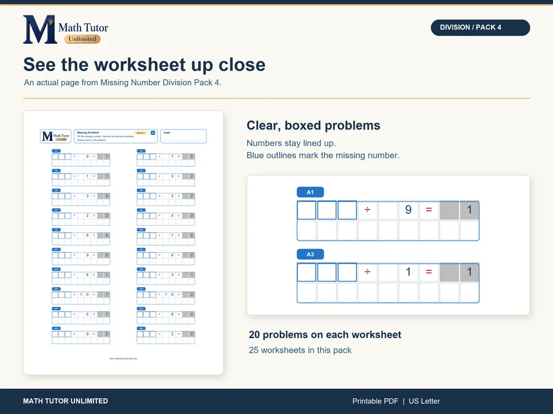Click "US Letter" in the footer

[x=424, y=401]
